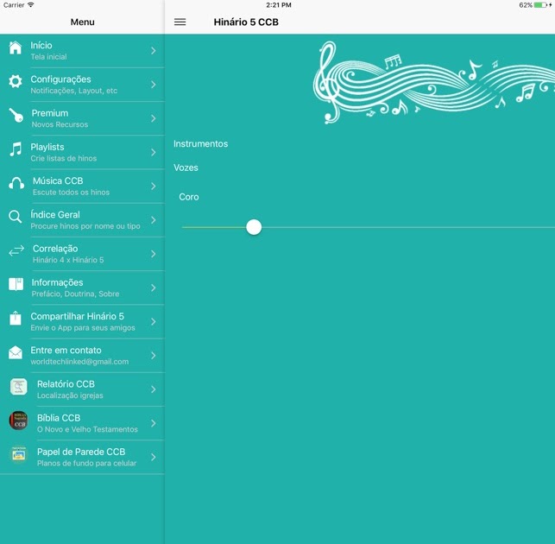Viewport: 555px width, 544px height.
Task: Go to Playlists menu item
Action: tap(82, 153)
